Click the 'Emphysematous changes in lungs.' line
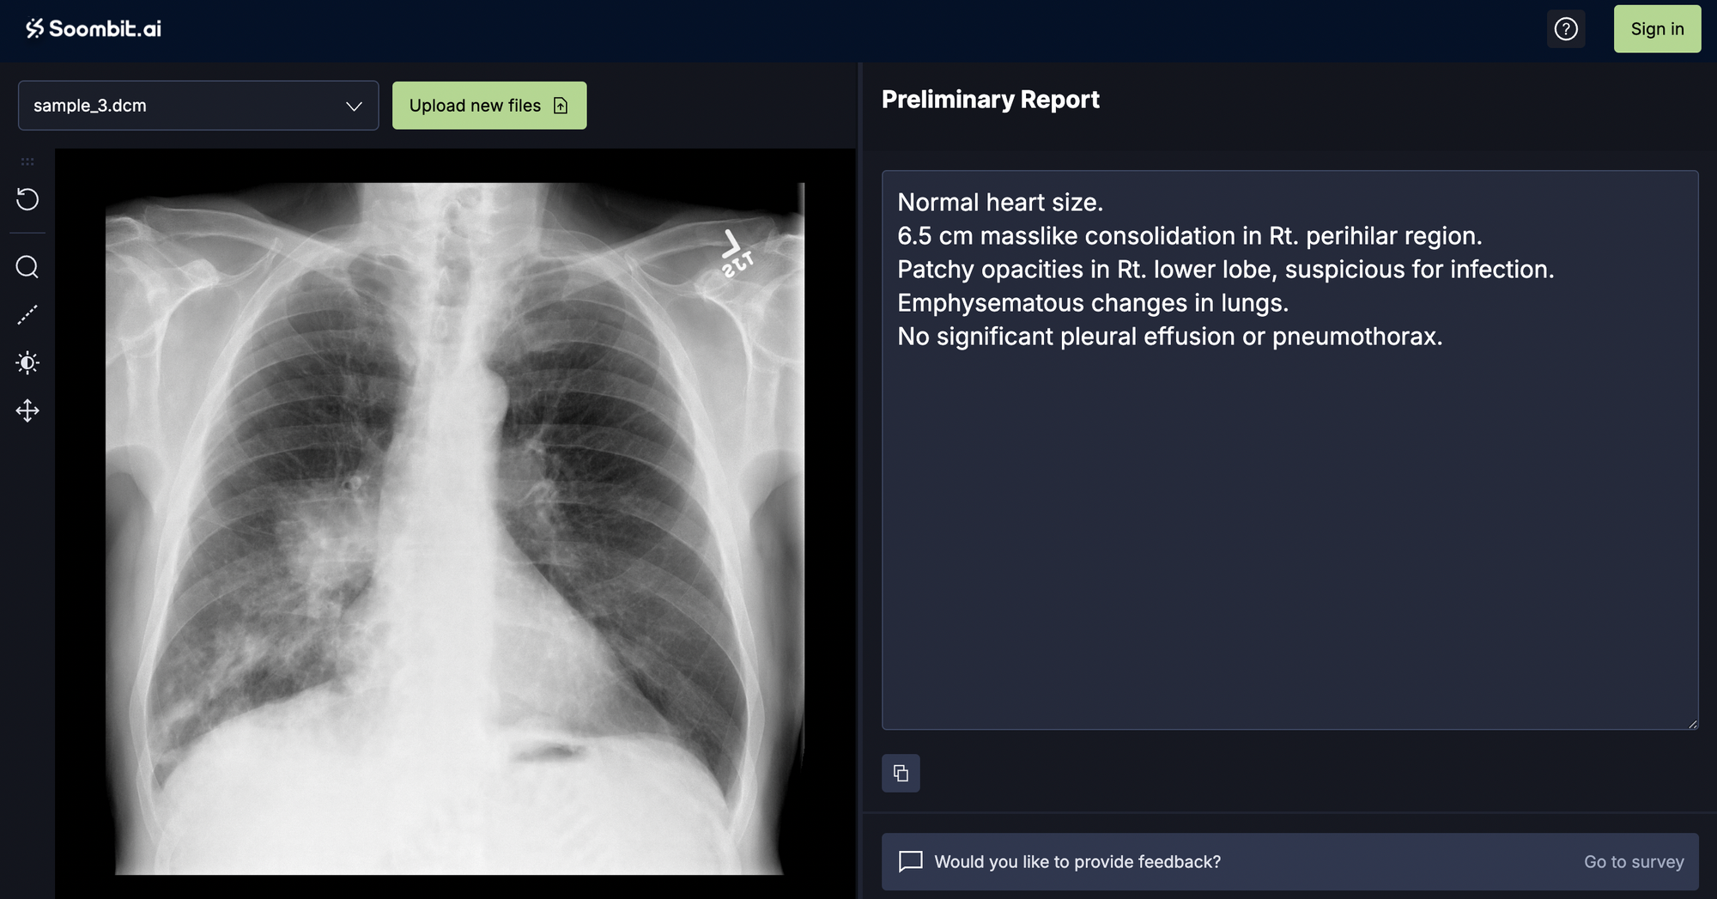The height and width of the screenshot is (899, 1717). pyautogui.click(x=1093, y=303)
